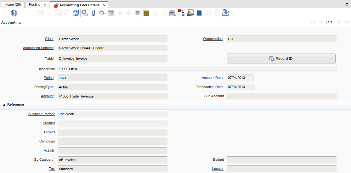The image size is (351, 173).
Task: Click the Sub Account field
Action: (281, 96)
